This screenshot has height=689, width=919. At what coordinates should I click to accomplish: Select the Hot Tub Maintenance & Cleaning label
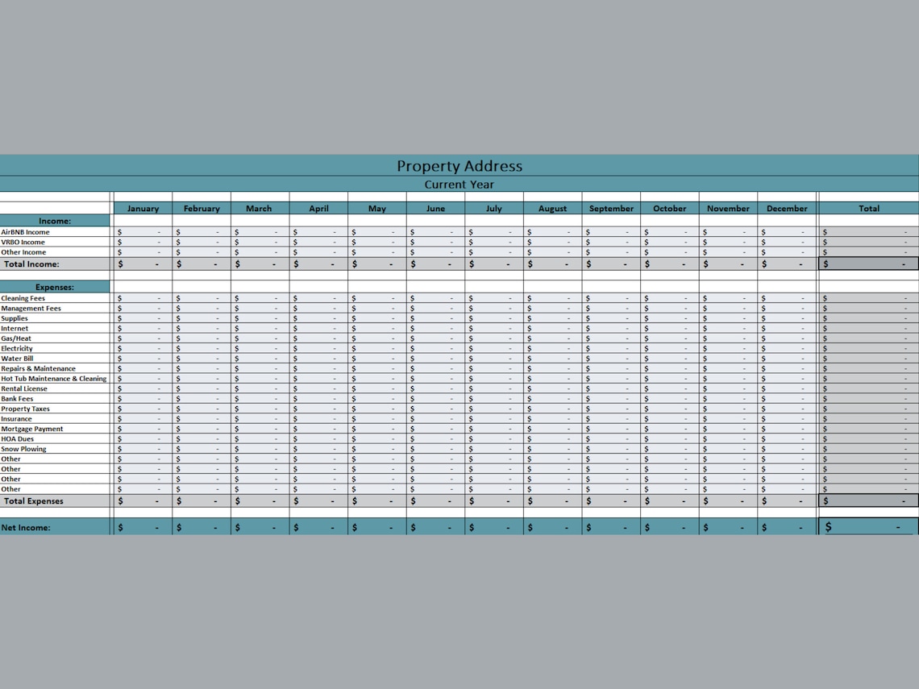pyautogui.click(x=53, y=378)
